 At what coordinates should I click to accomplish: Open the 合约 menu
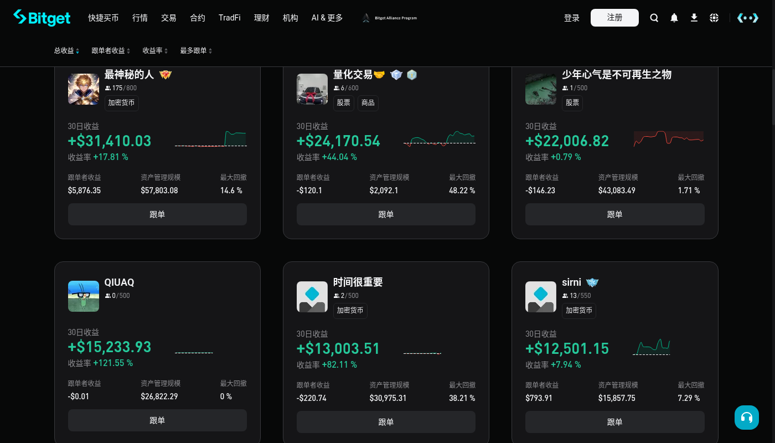tap(198, 18)
